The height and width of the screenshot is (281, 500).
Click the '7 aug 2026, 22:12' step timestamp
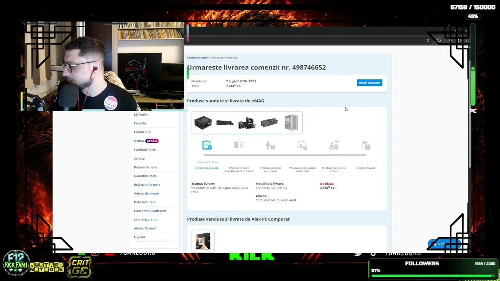pos(207,162)
